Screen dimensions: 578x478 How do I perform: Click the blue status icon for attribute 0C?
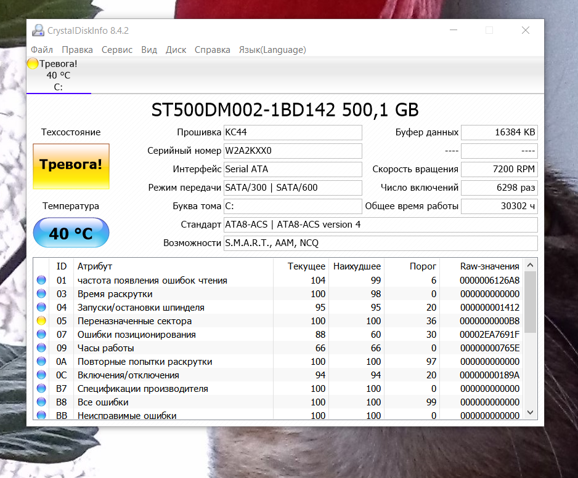(41, 375)
